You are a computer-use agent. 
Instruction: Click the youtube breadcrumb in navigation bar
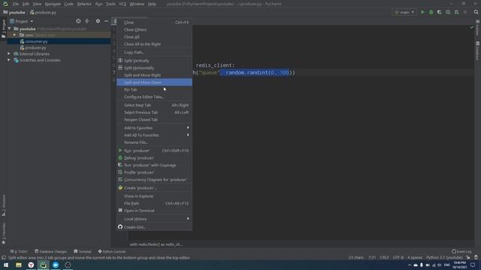click(14, 13)
